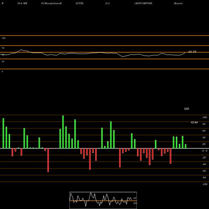The image size is (209, 209).
Task: Click the '100' label on upper RSI panel
Action: click(x=3, y=38)
